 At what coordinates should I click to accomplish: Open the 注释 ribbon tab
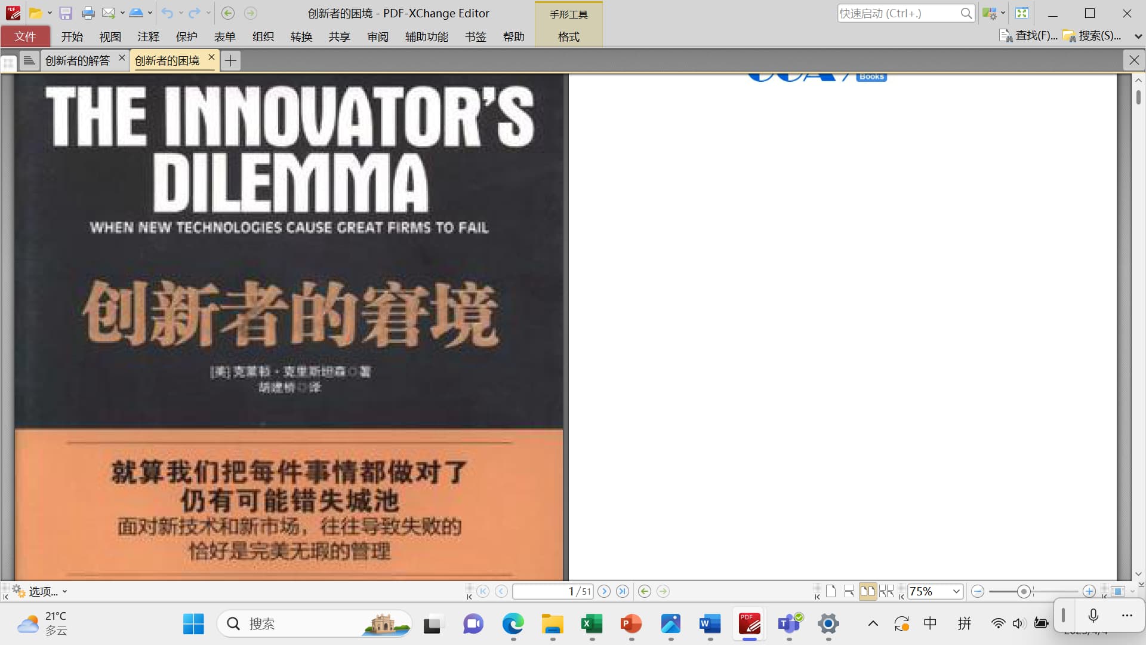tap(148, 37)
